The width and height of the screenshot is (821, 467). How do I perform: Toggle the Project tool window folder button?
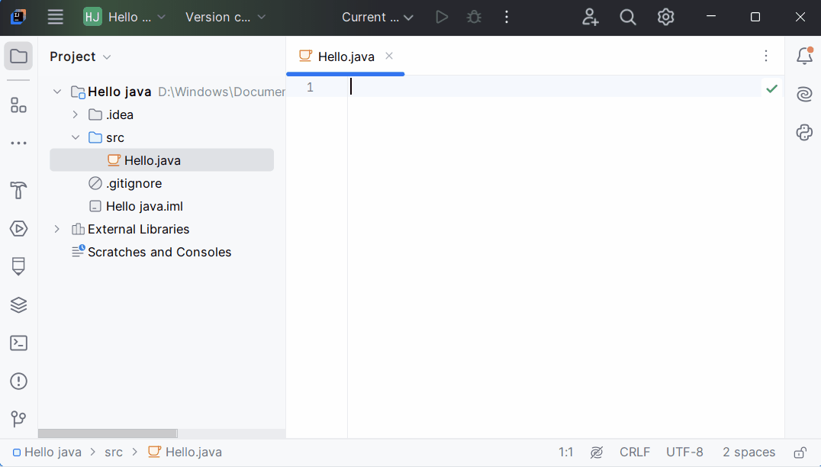pos(19,56)
